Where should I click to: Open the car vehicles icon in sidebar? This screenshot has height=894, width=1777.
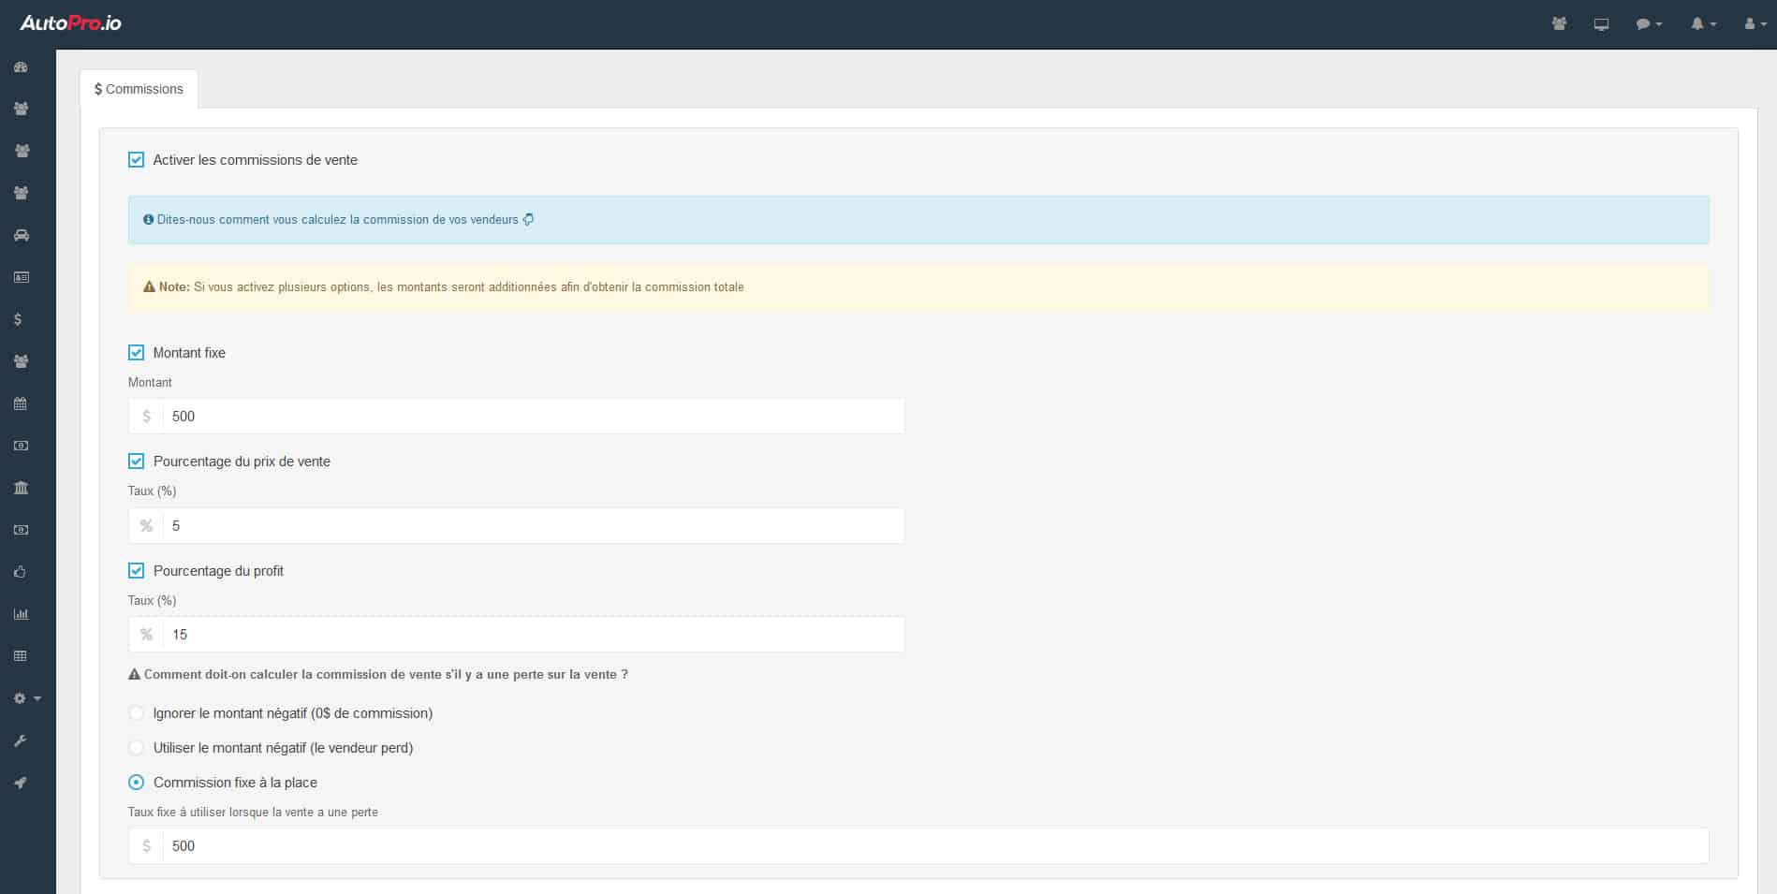pos(21,235)
